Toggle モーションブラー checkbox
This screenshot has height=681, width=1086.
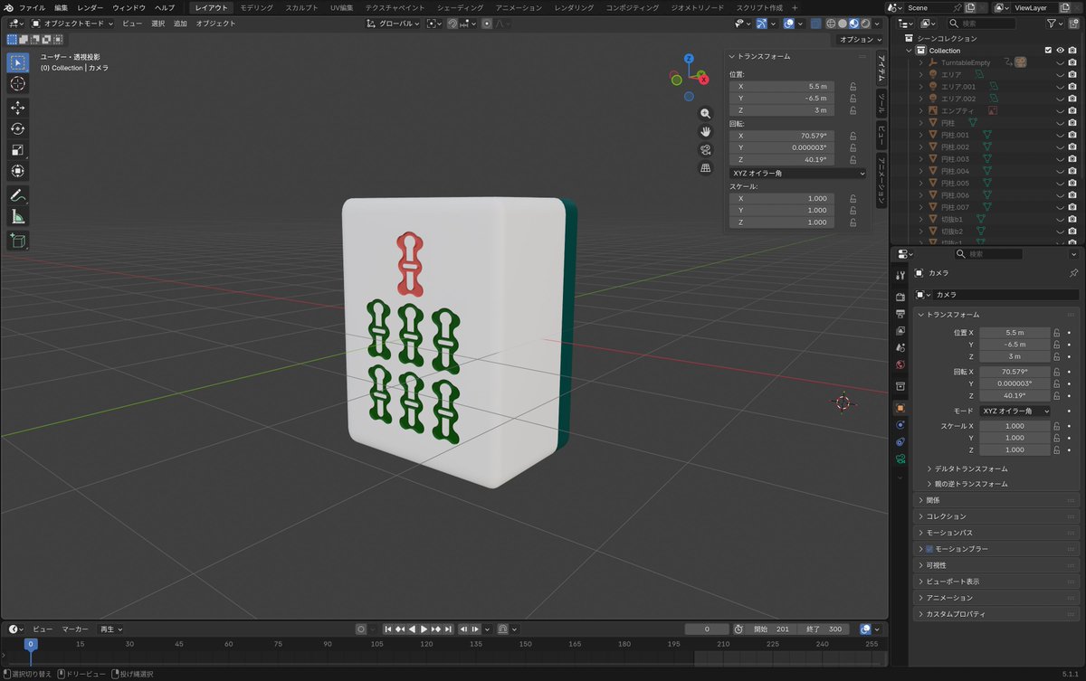[x=929, y=549]
